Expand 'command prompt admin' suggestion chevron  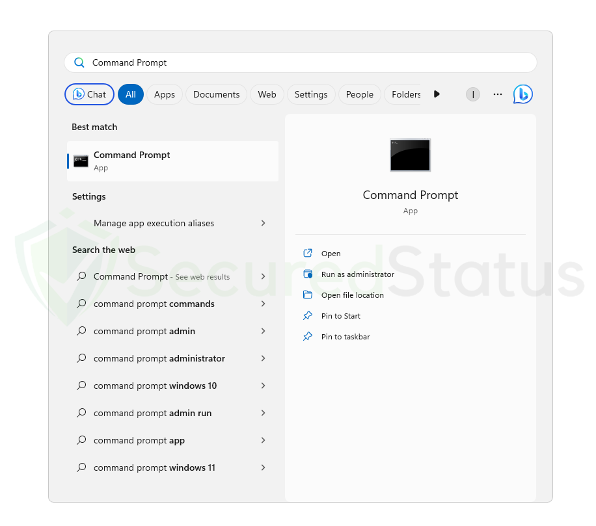pos(263,331)
